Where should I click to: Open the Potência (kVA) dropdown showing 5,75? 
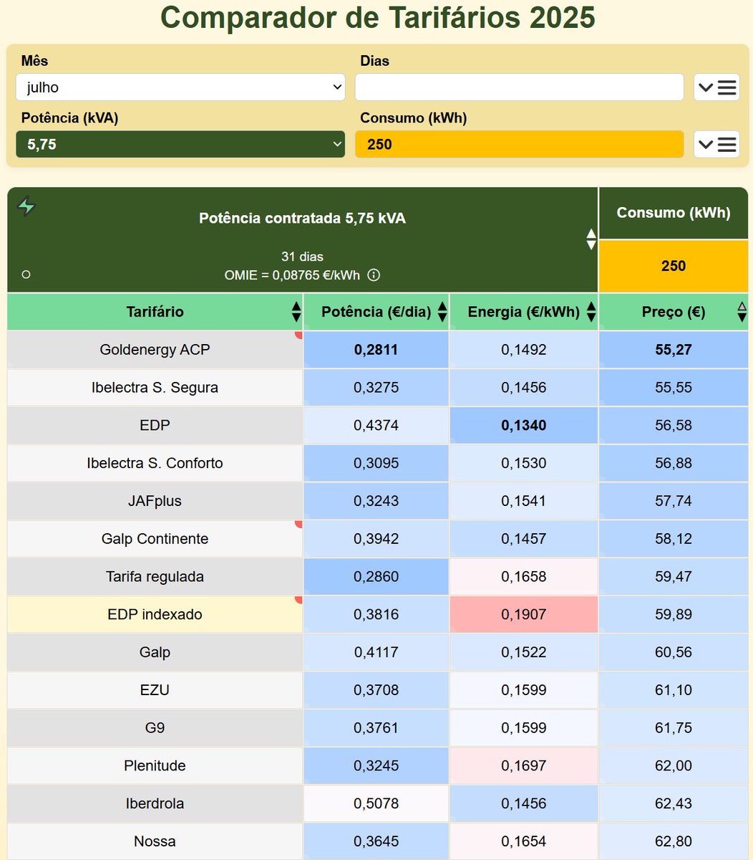click(x=180, y=144)
